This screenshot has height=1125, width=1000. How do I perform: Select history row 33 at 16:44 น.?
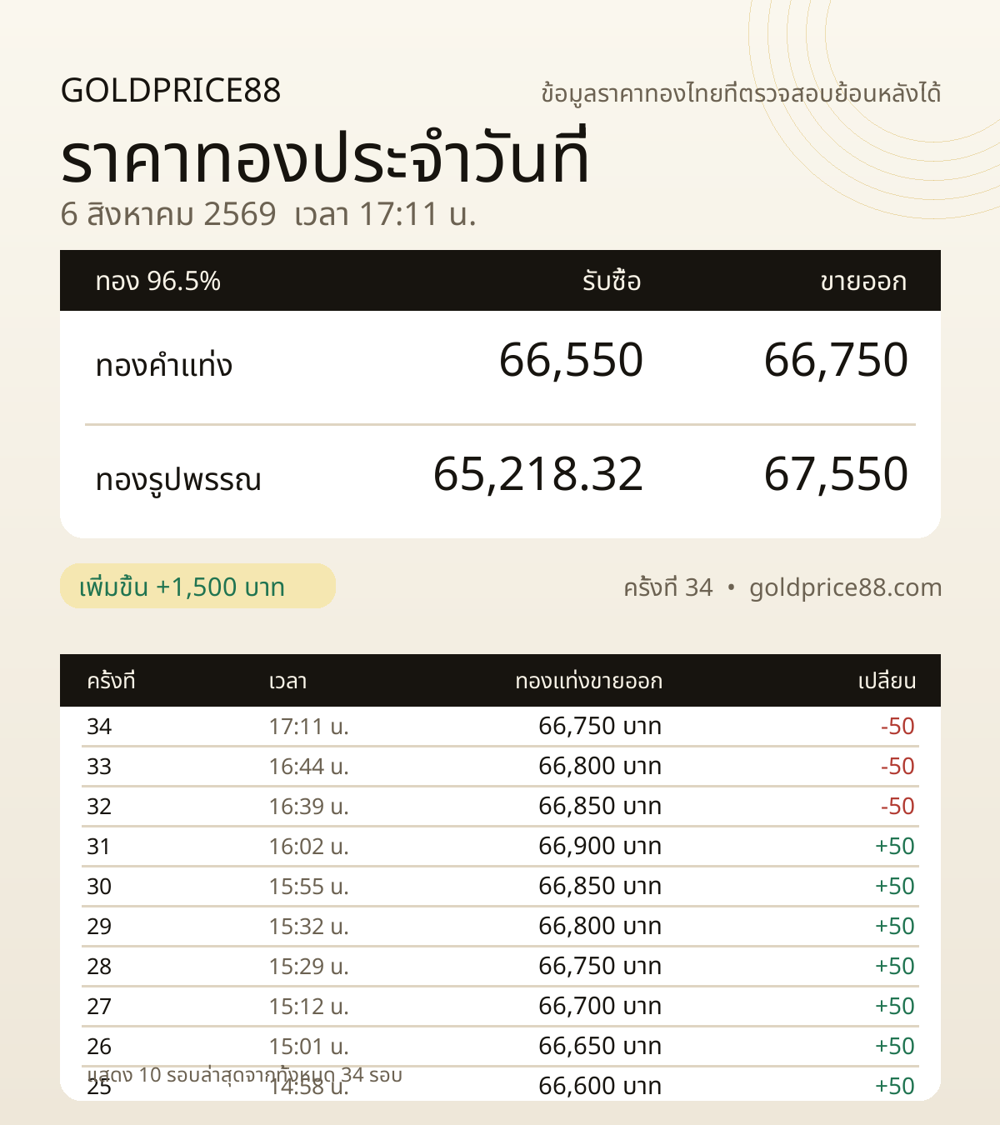pyautogui.click(x=500, y=767)
